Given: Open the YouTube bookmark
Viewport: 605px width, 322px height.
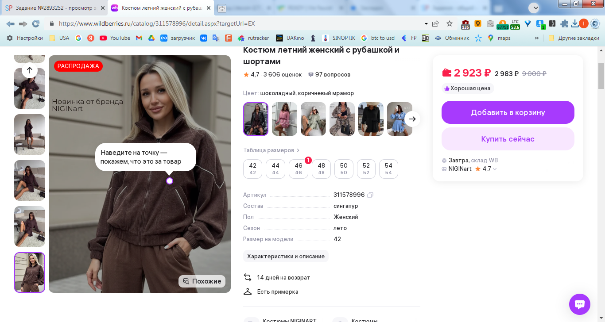Looking at the screenshot, I should tap(115, 38).
